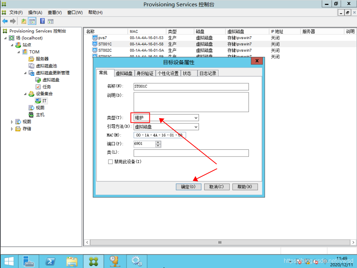Click the Back arrow in the toolbar
Image resolution: width=357 pixels, height=268 pixels.
[5, 21]
